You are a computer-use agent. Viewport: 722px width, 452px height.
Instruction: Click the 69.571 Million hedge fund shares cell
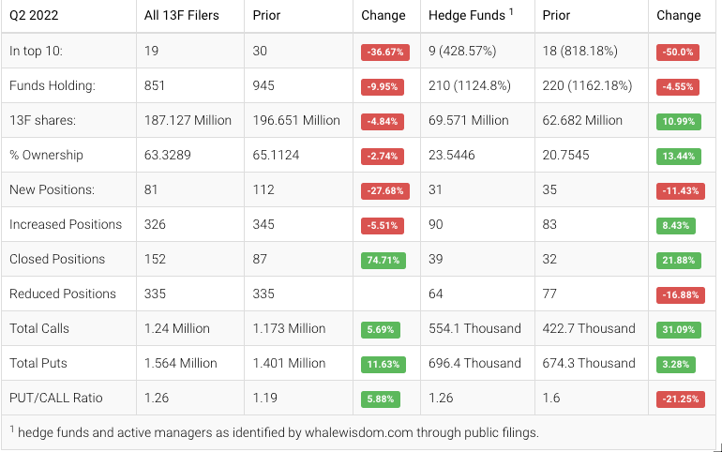469,121
